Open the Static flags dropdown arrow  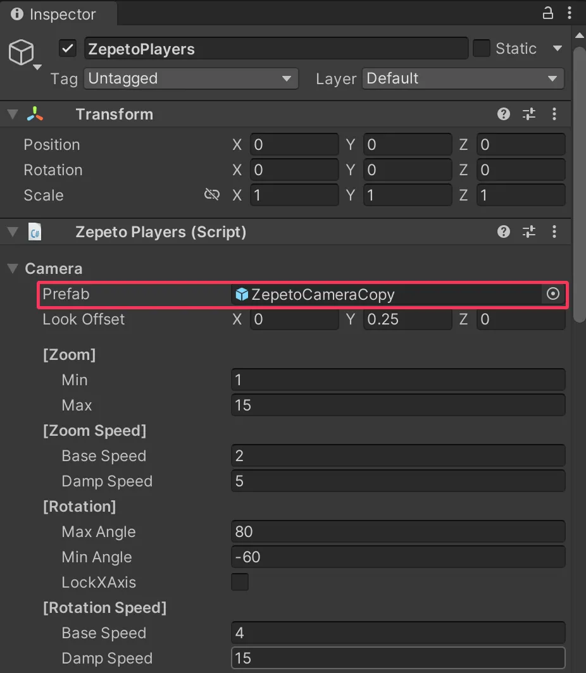tap(558, 48)
